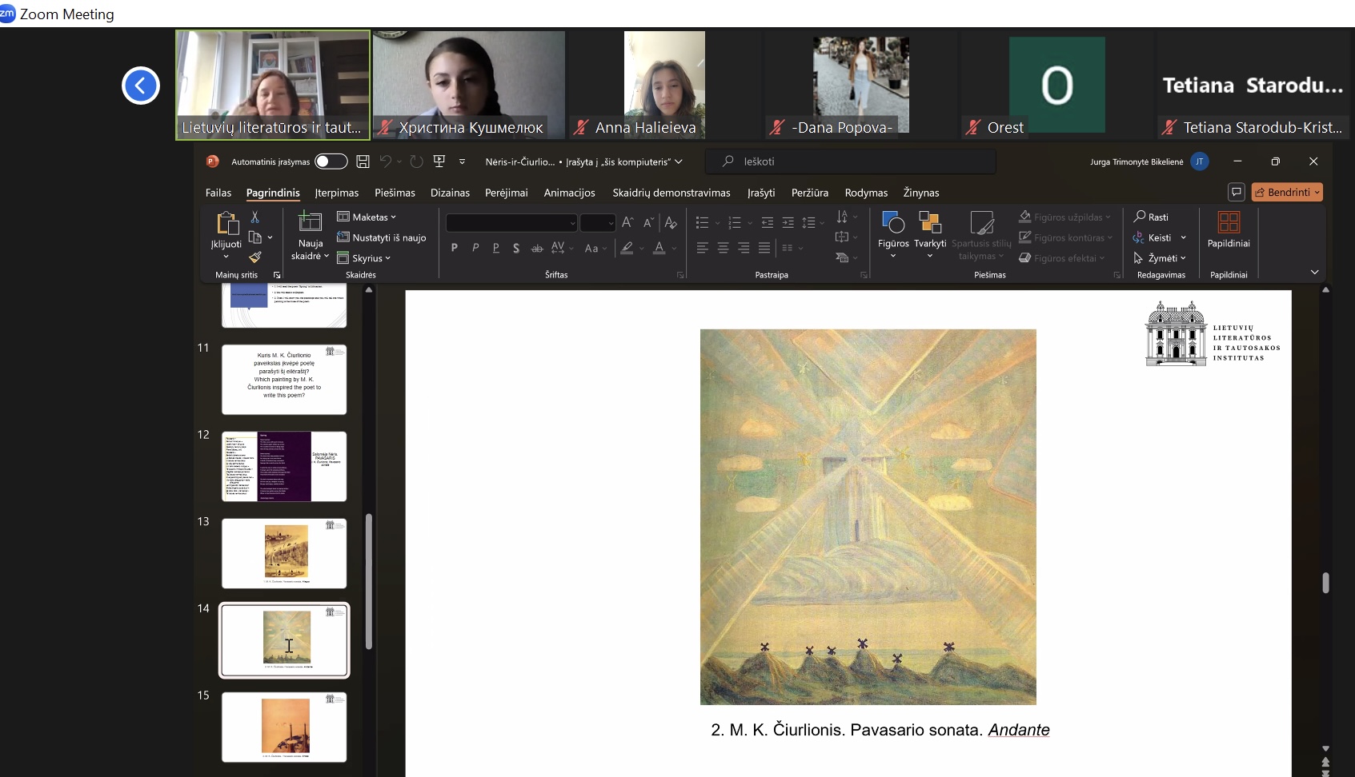Open the font name combo box
Image resolution: width=1355 pixels, height=777 pixels.
511,223
